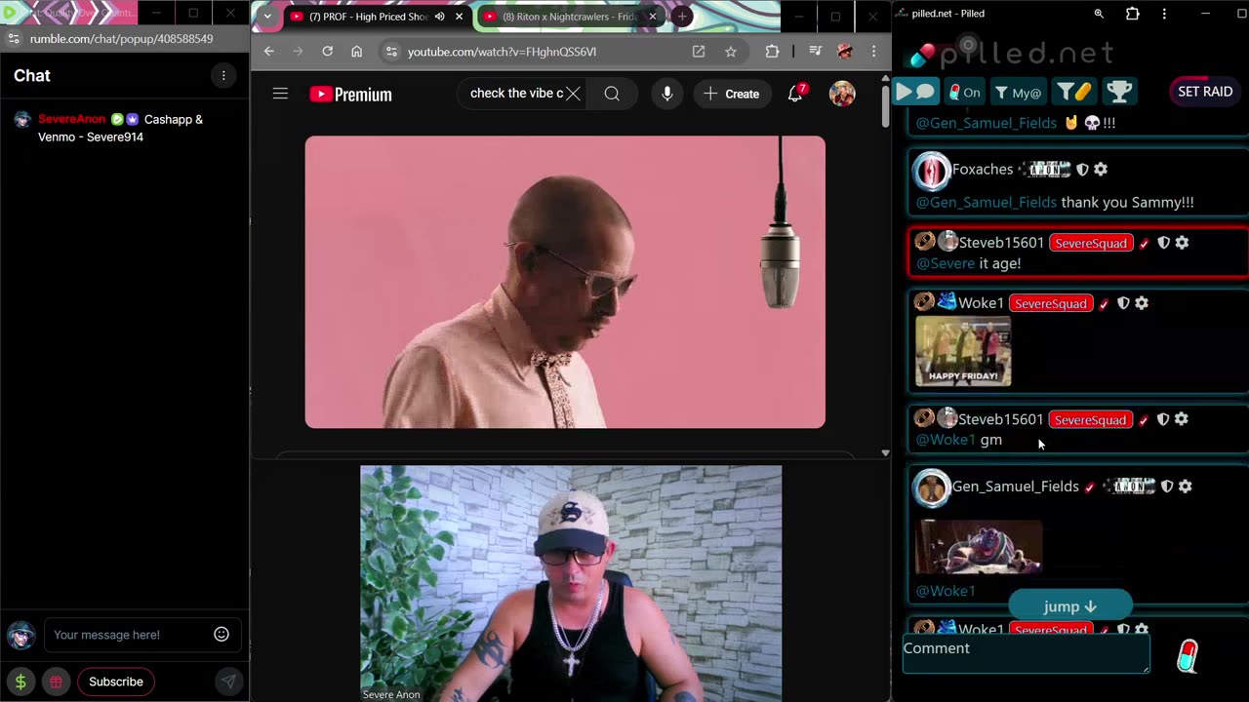Open zoom magnifier in pilled.net title bar

[1099, 14]
